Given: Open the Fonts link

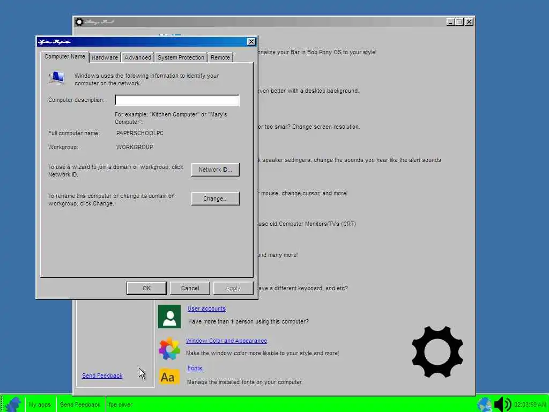Looking at the screenshot, I should pyautogui.click(x=195, y=368).
